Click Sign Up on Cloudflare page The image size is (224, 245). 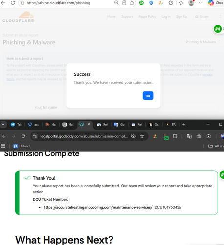coord(181,17)
